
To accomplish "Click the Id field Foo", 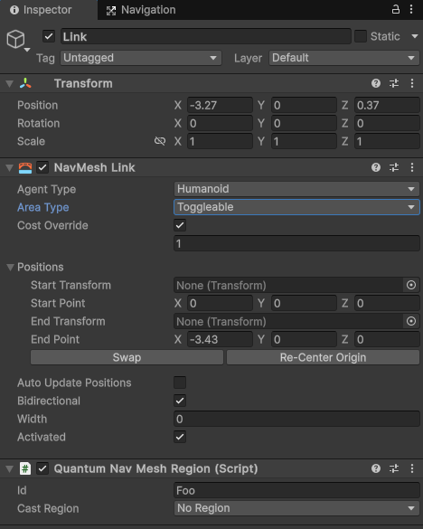I will (296, 490).
